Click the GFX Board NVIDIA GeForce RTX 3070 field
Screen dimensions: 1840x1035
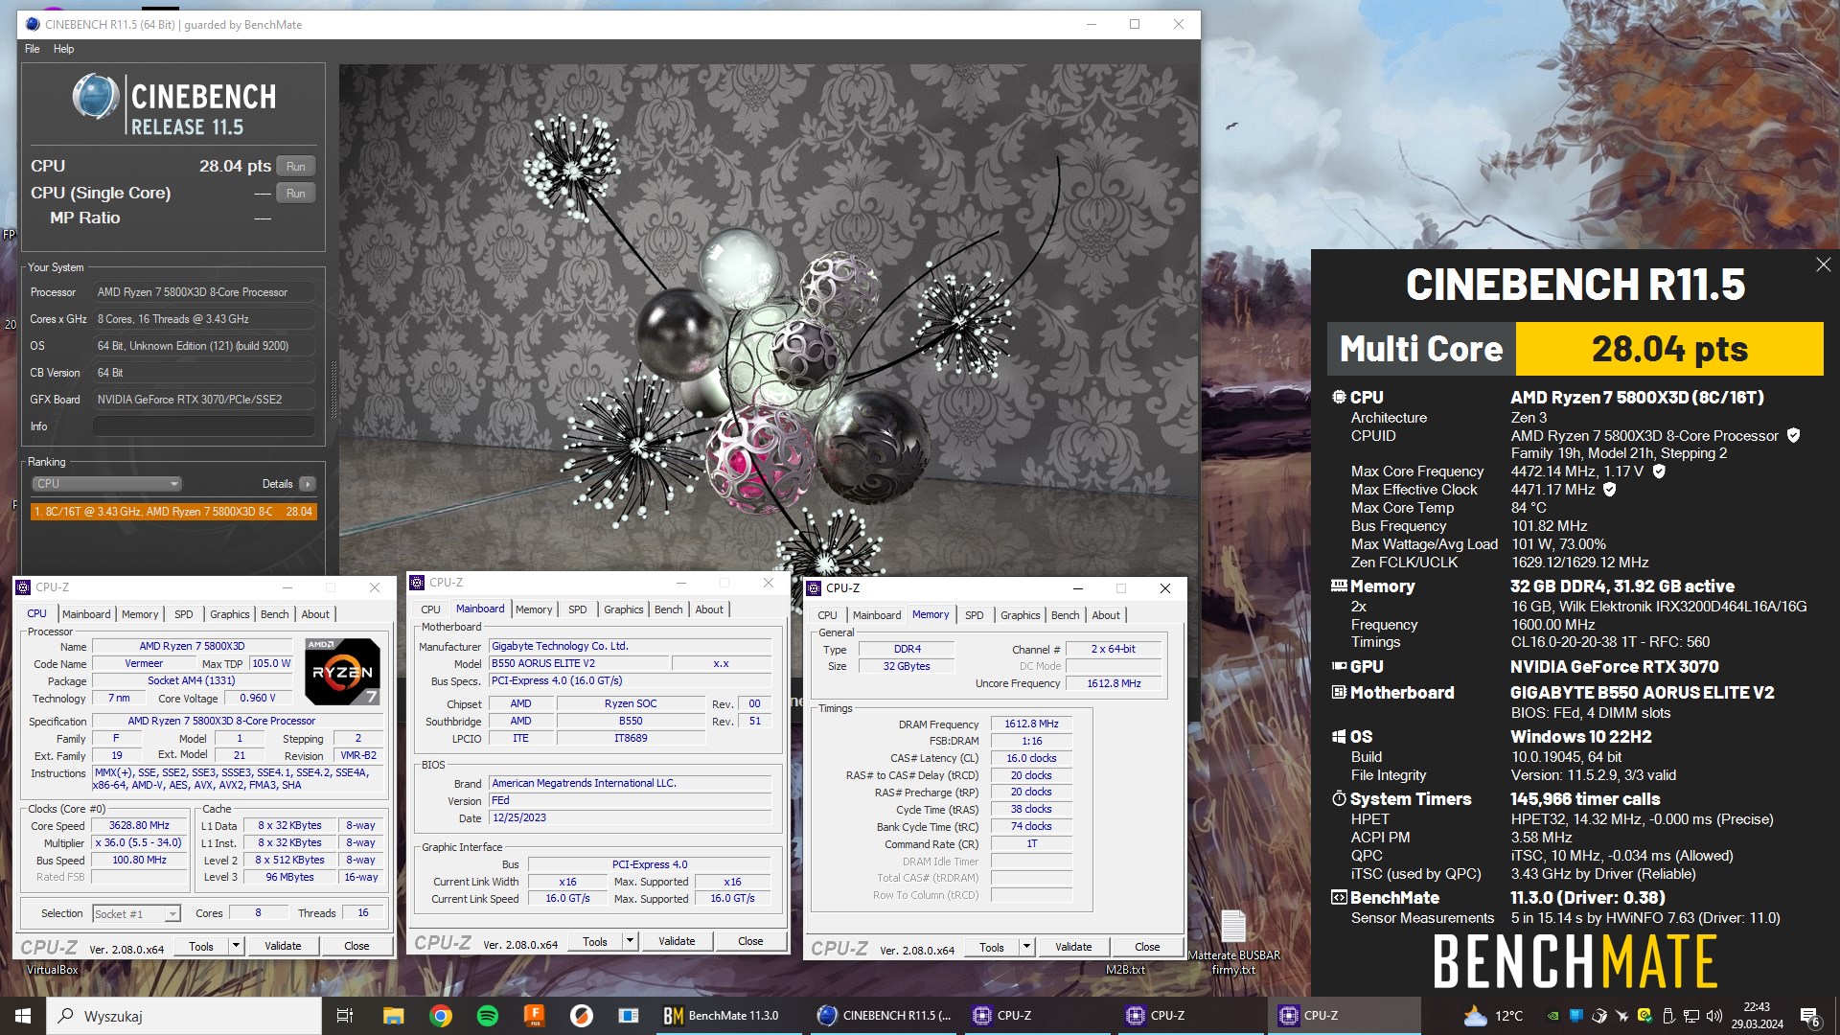pos(203,400)
